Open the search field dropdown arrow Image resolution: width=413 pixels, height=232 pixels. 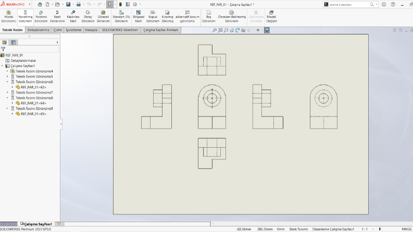pyautogui.click(x=377, y=5)
